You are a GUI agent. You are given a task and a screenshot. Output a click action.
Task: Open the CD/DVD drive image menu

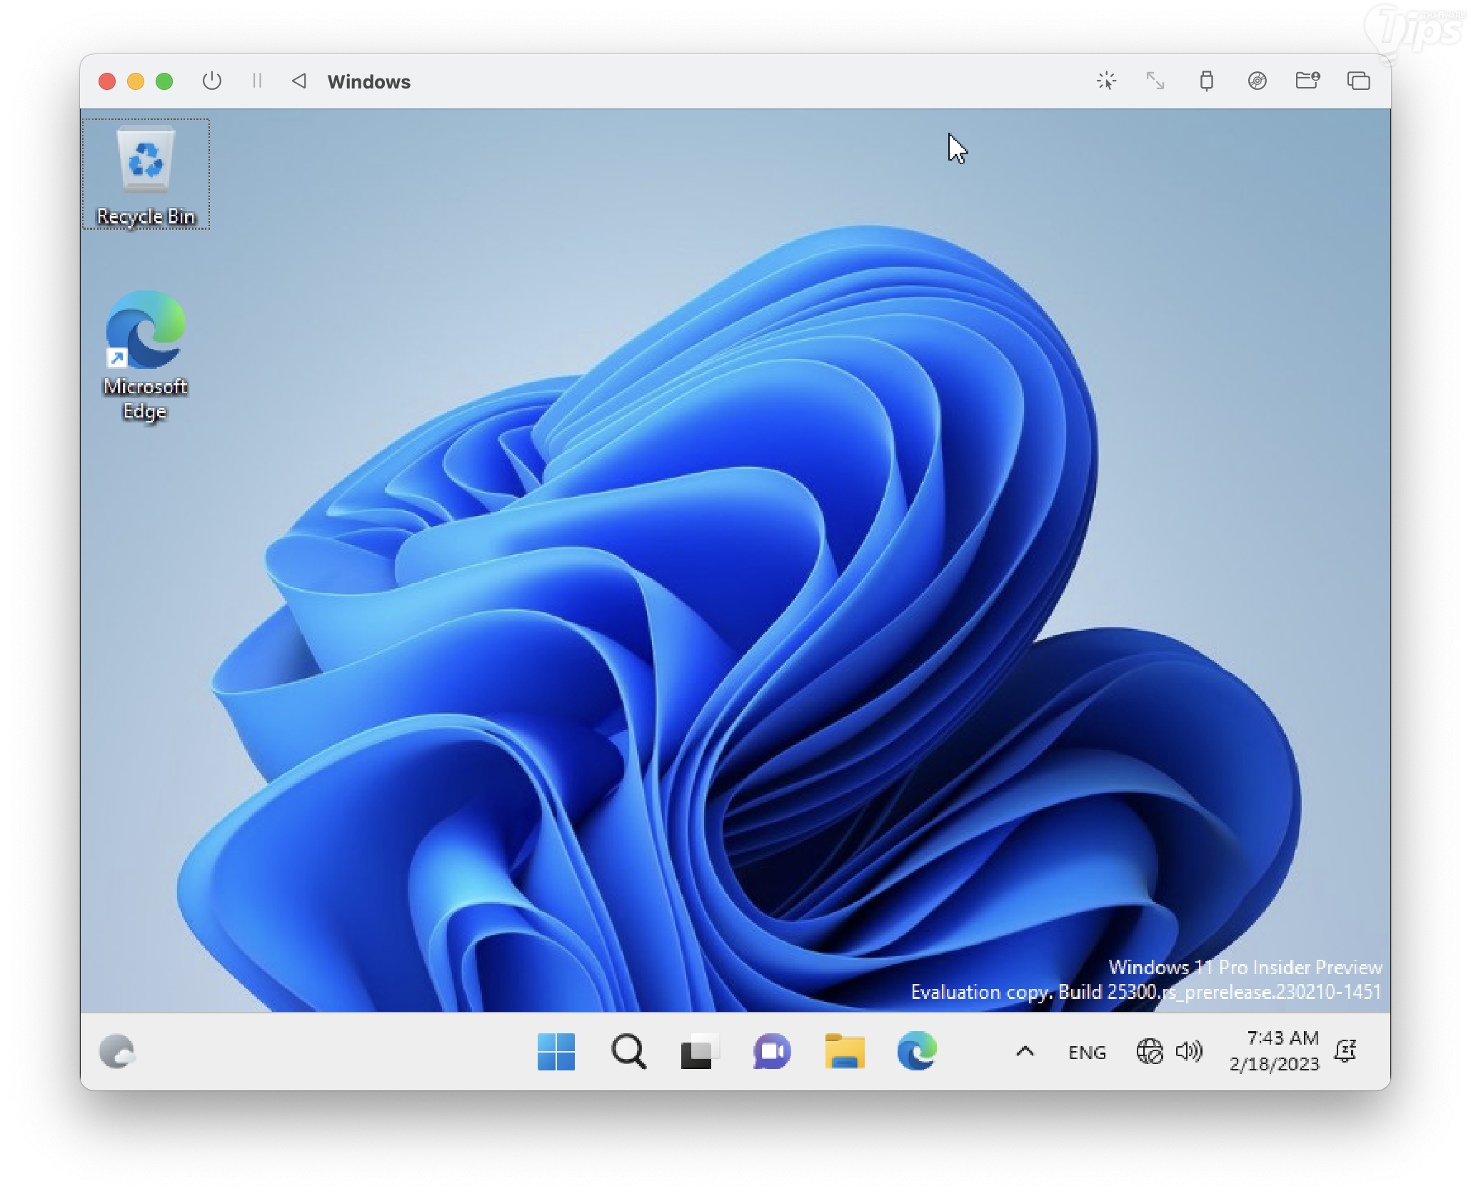[1257, 81]
